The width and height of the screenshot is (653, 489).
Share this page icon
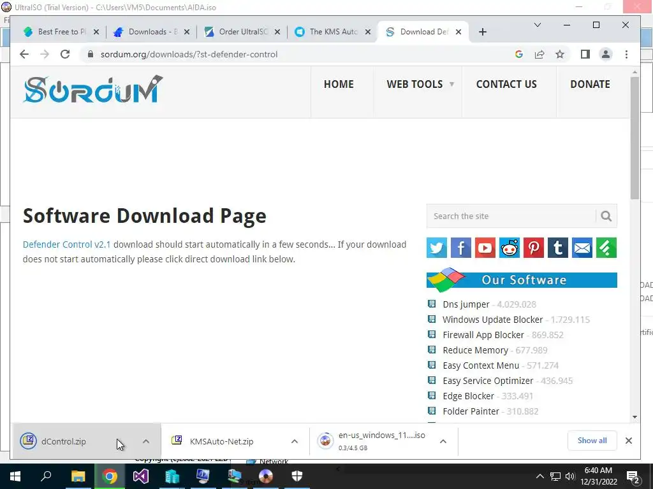tap(539, 54)
